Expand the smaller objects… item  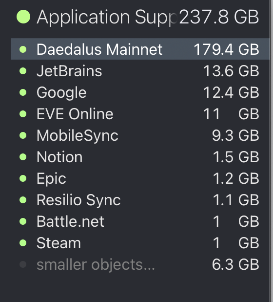click(140, 264)
